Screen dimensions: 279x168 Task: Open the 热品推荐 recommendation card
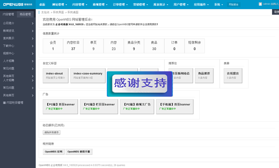click(204, 76)
